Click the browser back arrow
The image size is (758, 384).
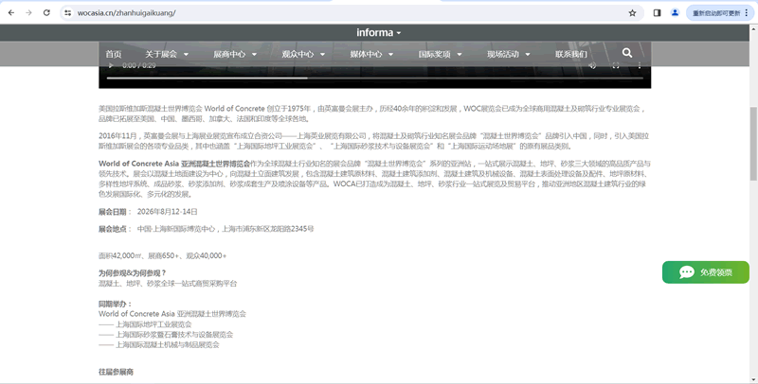click(9, 13)
